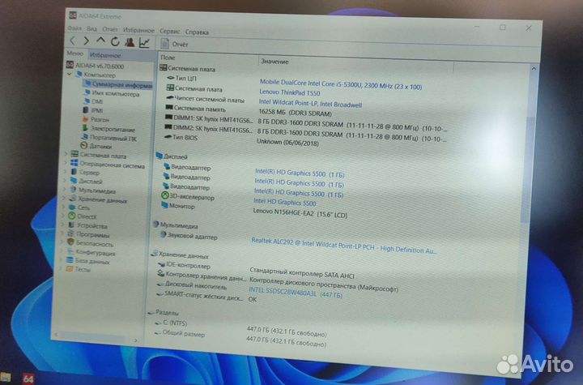Expand Операционная система tree node
Image resolution: width=583 pixels, height=385 pixels.
(66, 162)
